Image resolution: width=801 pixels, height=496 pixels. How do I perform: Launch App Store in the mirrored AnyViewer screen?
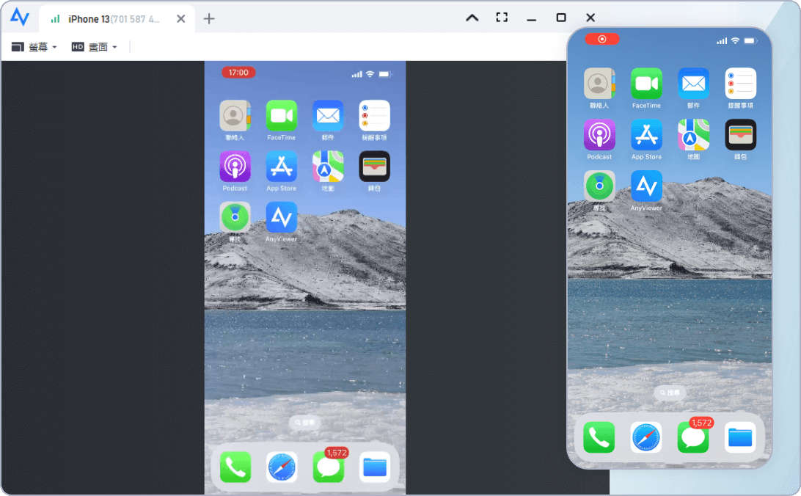pyautogui.click(x=282, y=167)
